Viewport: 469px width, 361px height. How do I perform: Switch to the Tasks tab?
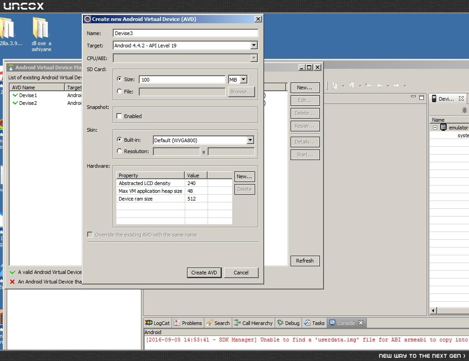[314, 323]
